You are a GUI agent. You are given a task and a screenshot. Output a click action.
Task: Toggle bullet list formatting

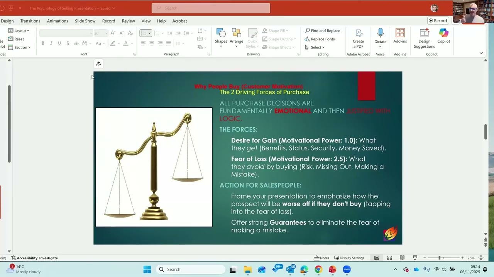click(x=143, y=33)
